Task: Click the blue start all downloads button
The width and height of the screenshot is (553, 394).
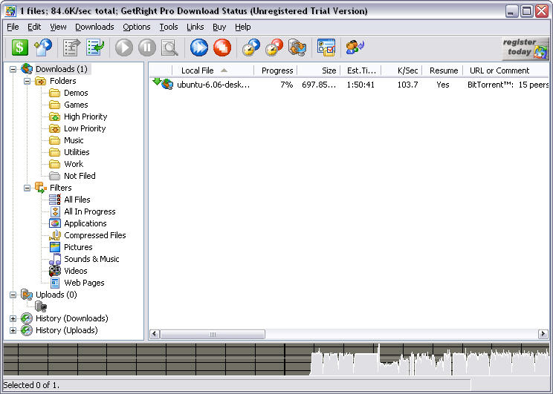Action: click(x=199, y=47)
